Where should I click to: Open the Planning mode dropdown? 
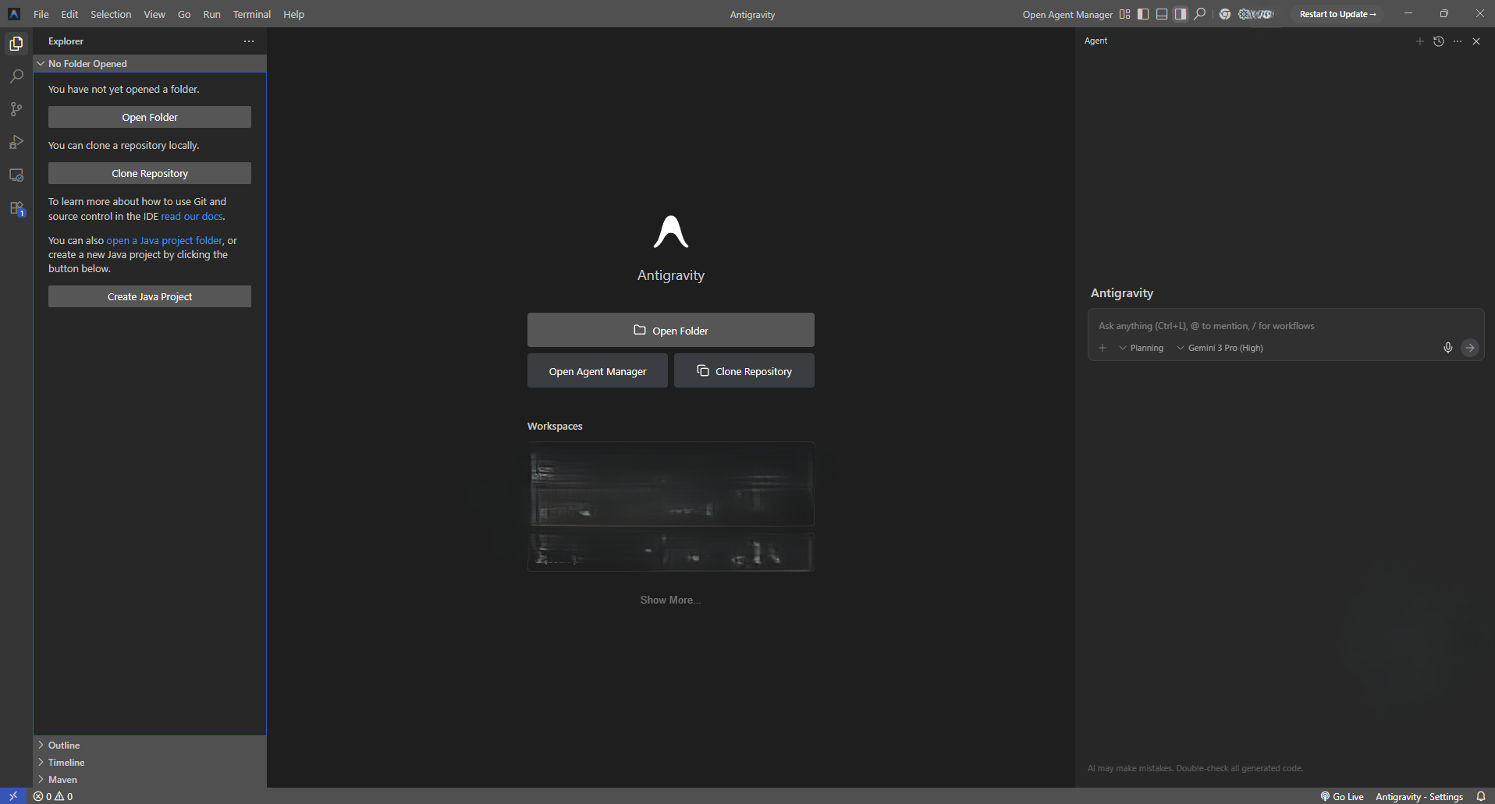point(1141,348)
